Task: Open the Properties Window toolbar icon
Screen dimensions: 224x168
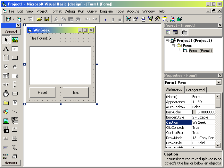Action: [136, 19]
